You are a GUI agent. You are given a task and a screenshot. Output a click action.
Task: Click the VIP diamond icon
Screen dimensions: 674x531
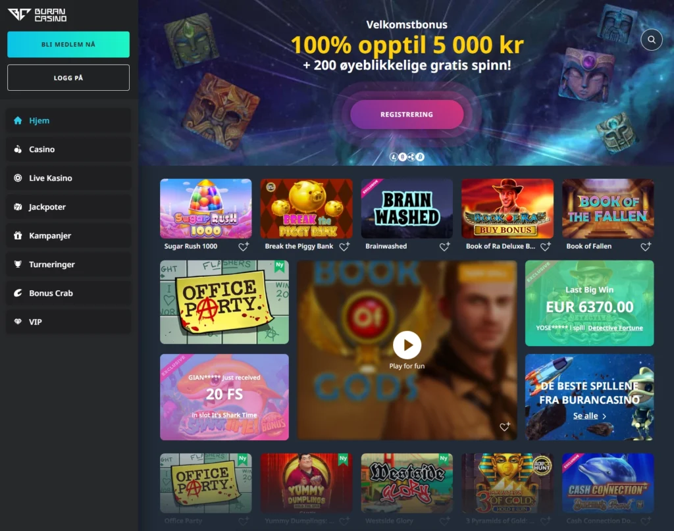coord(18,321)
